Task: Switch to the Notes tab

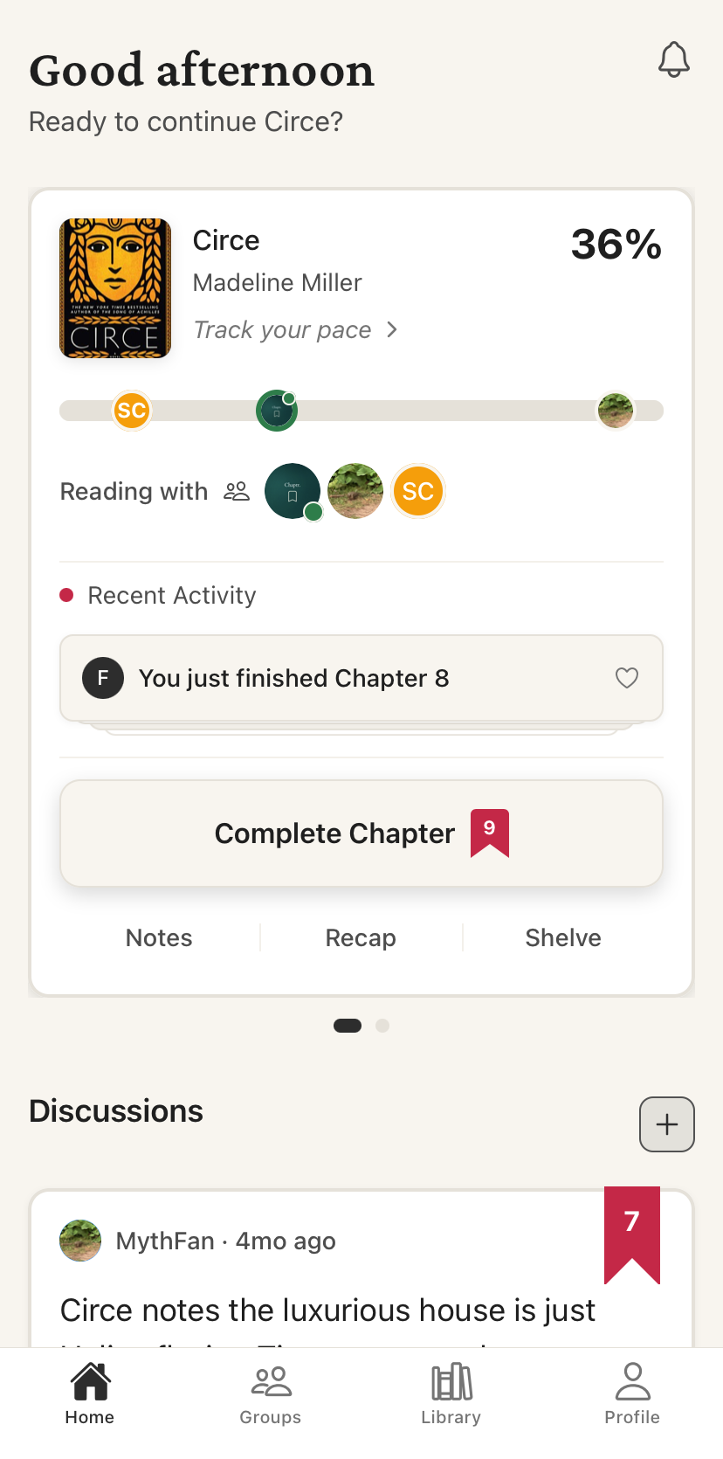Action: point(158,937)
